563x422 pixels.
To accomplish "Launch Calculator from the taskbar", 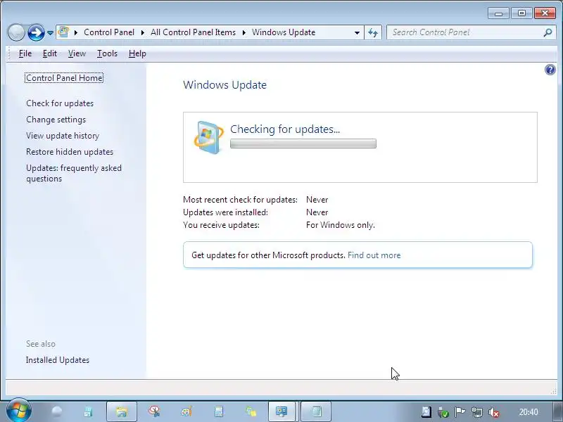I will [x=219, y=411].
